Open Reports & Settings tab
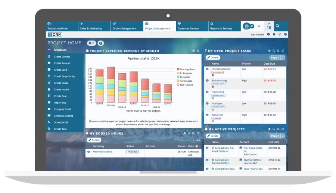The image size is (336, 193). [225, 26]
